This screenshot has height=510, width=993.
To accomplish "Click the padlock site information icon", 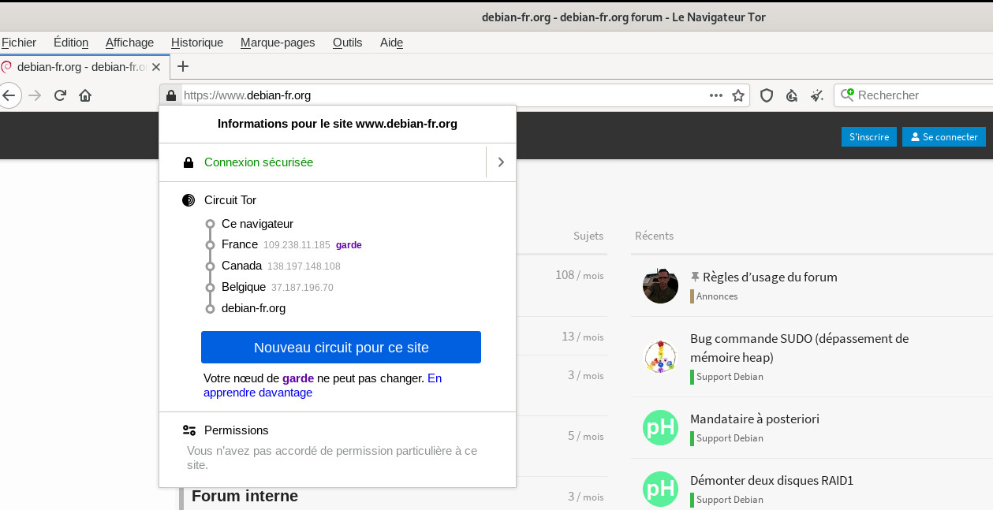I will coord(171,95).
